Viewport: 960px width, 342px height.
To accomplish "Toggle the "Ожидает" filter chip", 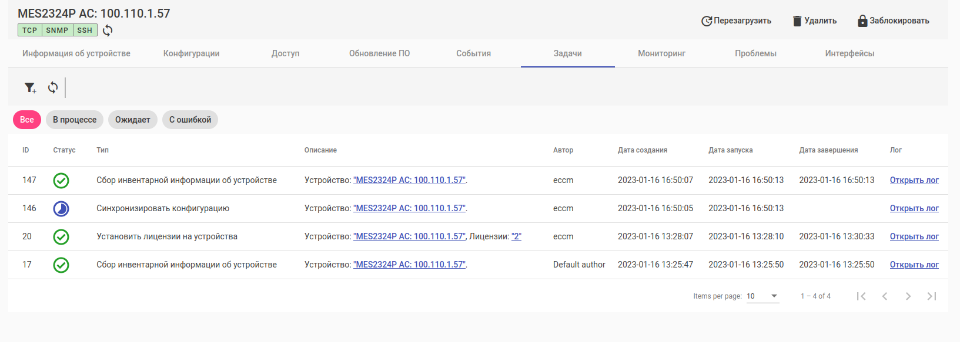I will pos(133,120).
